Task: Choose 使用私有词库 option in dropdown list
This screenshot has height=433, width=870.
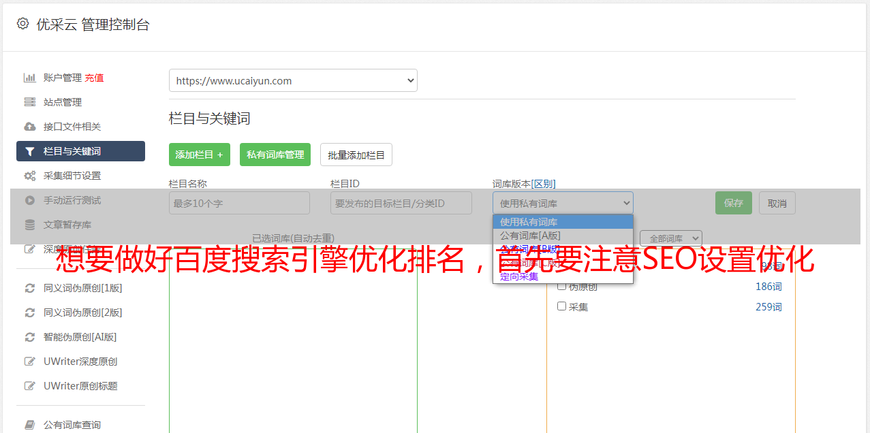Action: coord(563,222)
